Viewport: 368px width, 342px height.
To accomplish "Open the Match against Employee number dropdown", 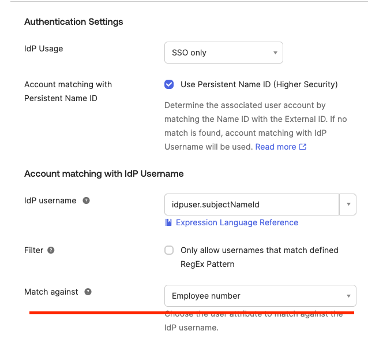I will point(260,296).
